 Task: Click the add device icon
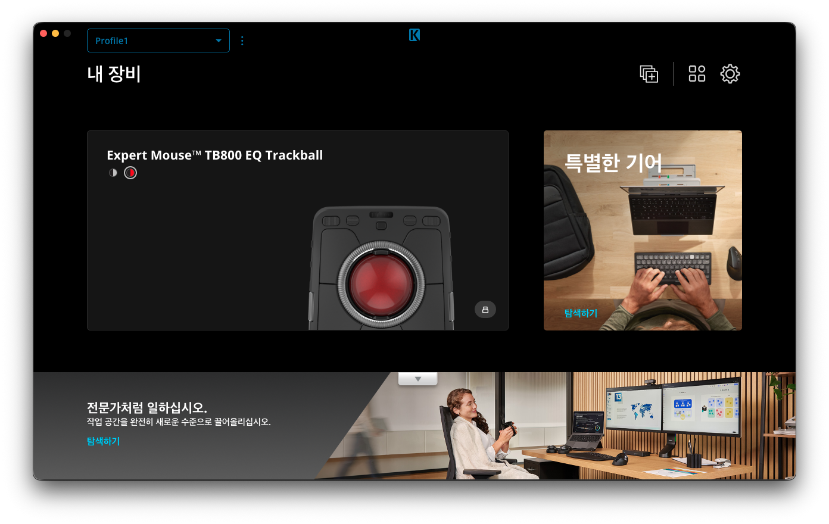(649, 74)
